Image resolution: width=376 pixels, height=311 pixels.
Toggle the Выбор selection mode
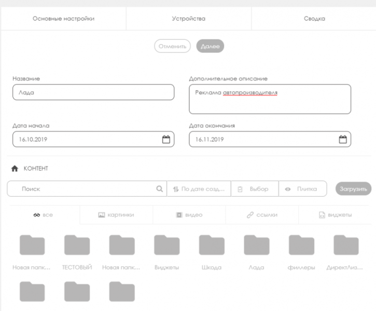pos(255,189)
